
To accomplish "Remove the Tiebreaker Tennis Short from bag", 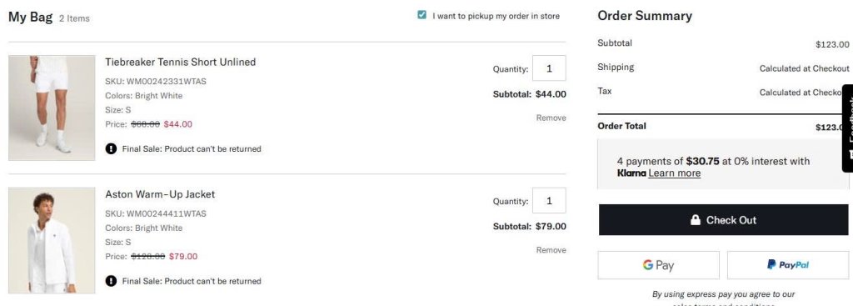I will 551,118.
